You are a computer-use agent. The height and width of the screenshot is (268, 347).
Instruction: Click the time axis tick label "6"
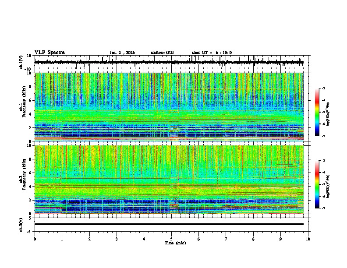point(199,239)
